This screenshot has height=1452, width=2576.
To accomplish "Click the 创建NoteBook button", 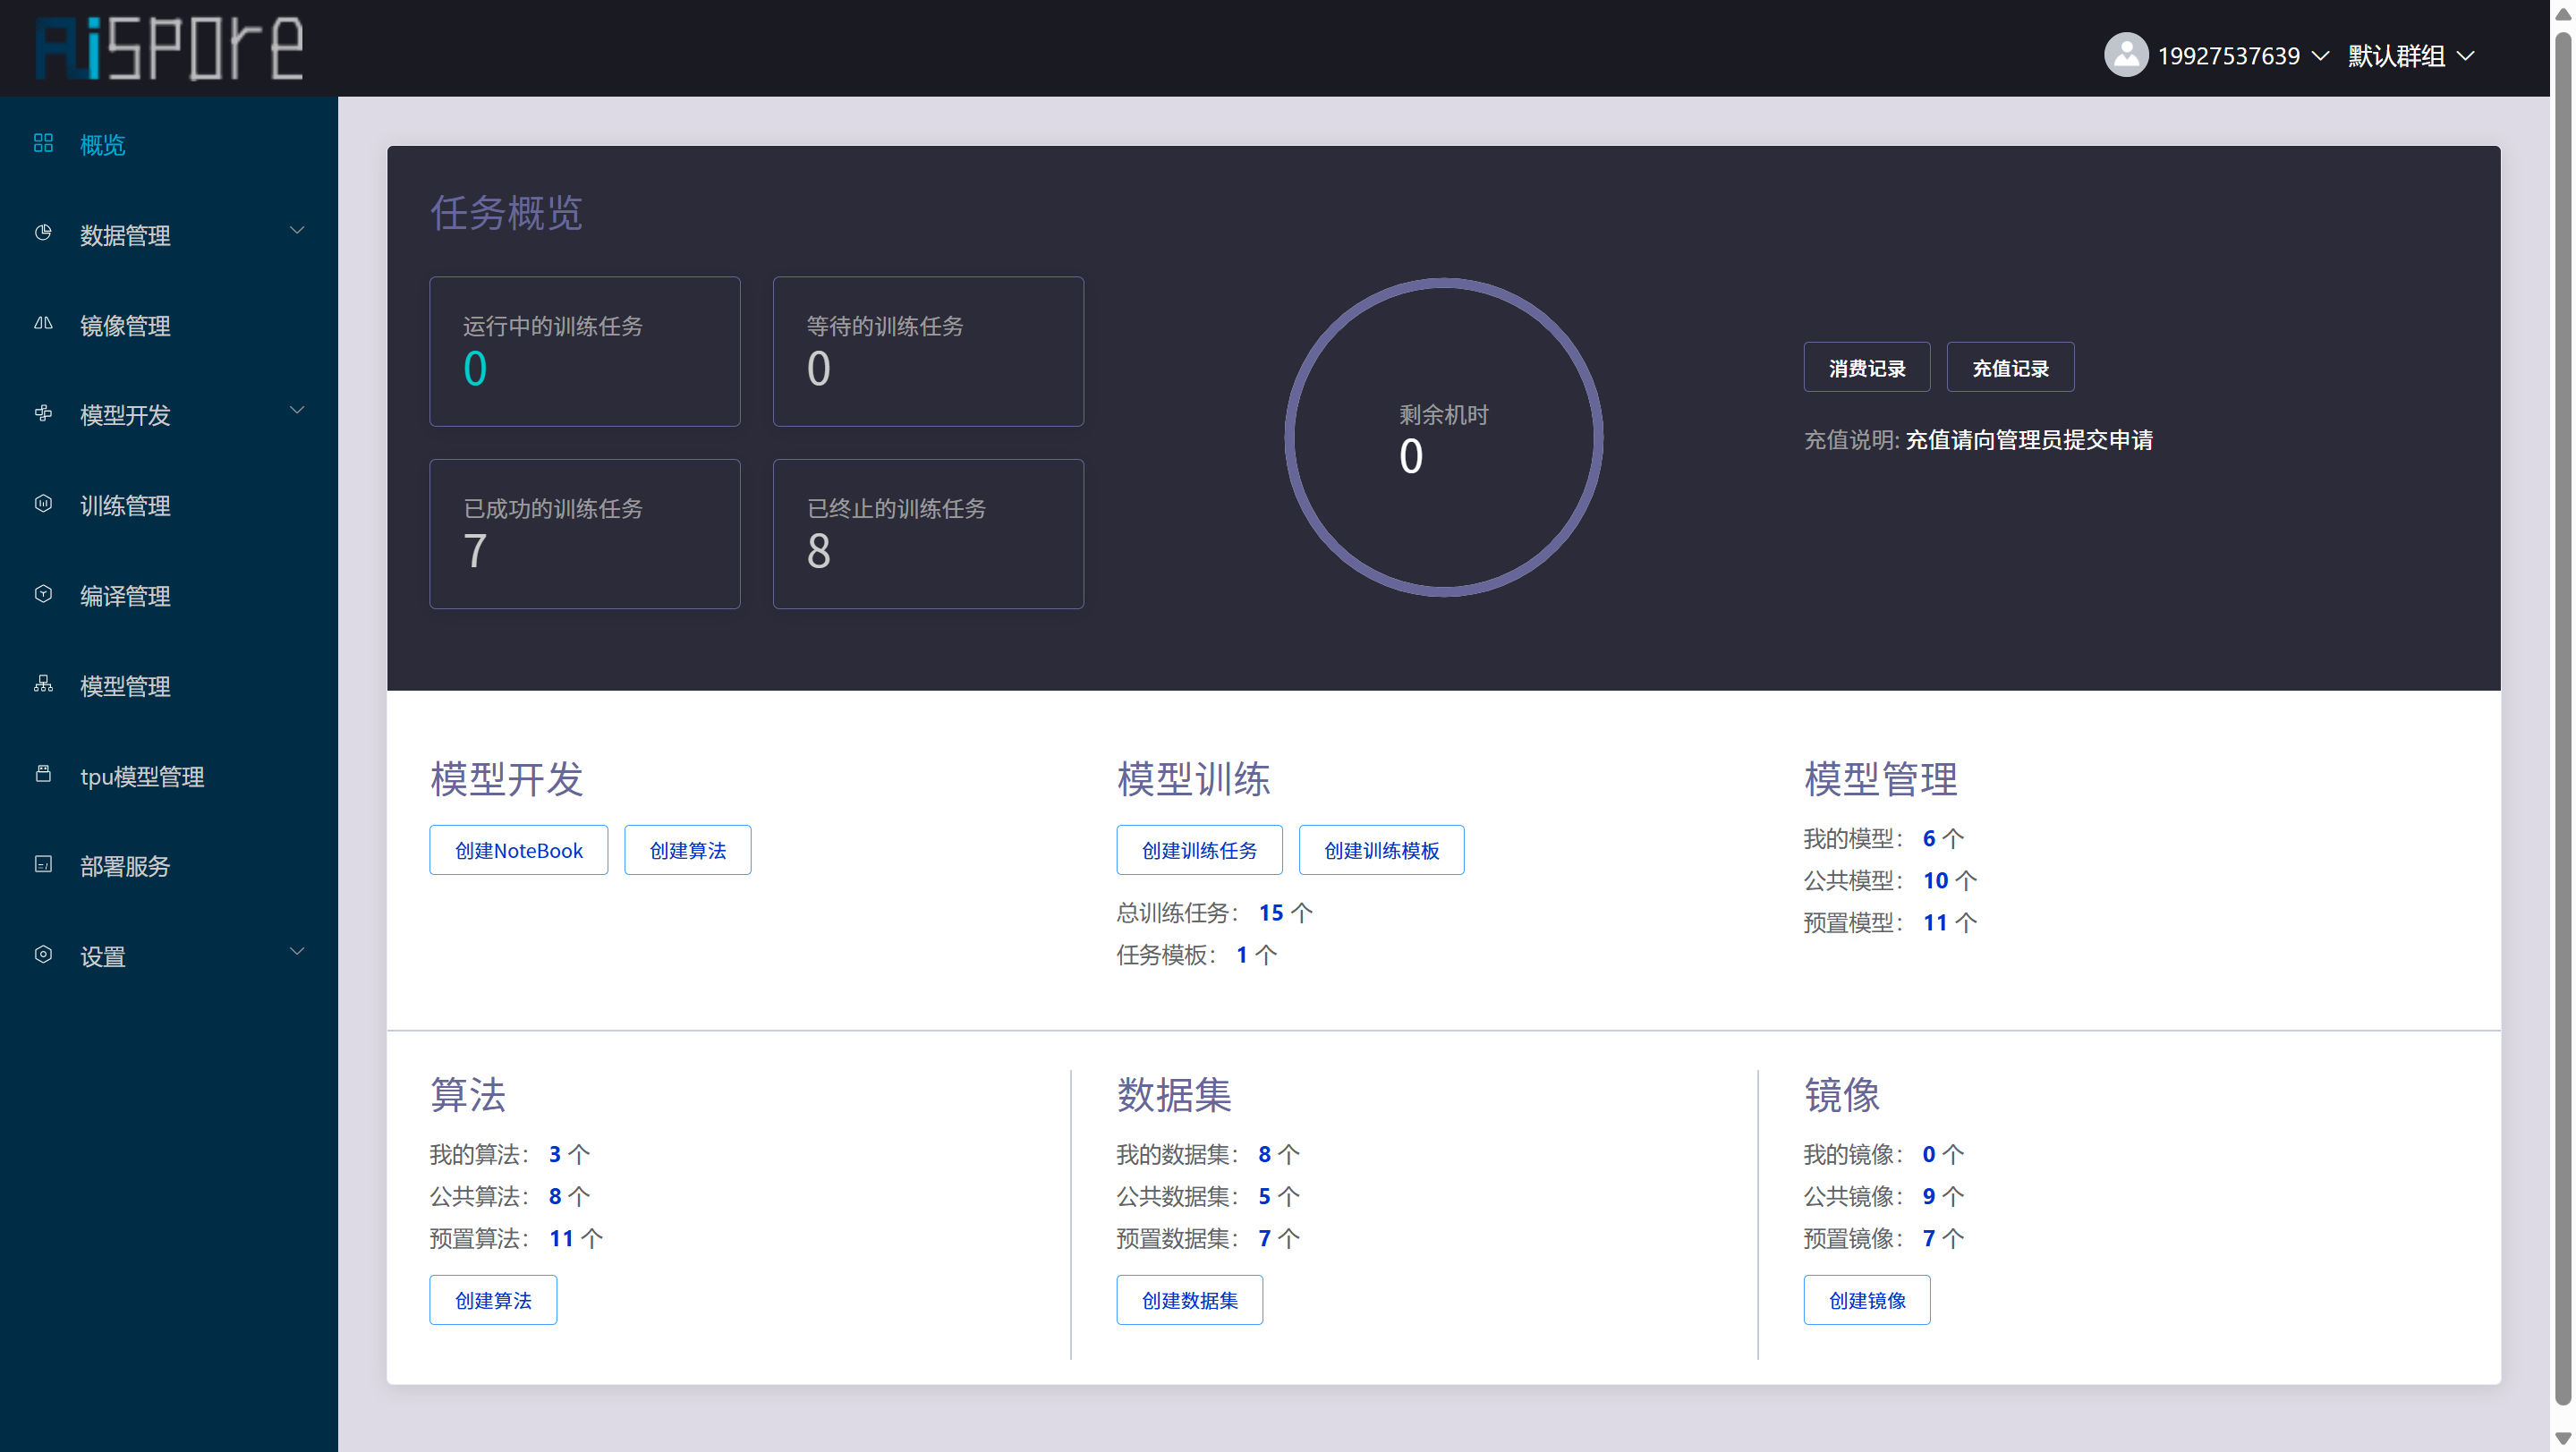I will [518, 850].
